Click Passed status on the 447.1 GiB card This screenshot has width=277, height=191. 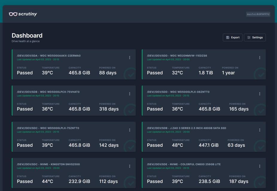tap(155, 145)
